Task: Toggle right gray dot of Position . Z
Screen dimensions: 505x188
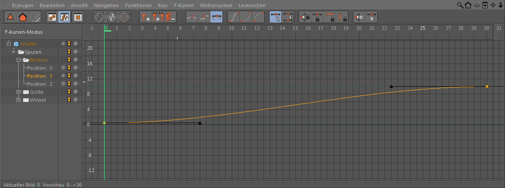Action: tap(76, 84)
